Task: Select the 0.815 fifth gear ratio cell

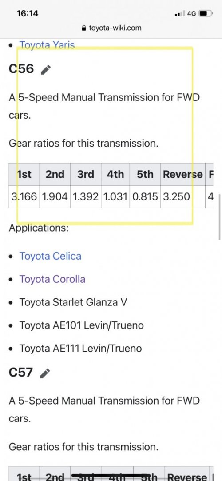Action: 145,196
